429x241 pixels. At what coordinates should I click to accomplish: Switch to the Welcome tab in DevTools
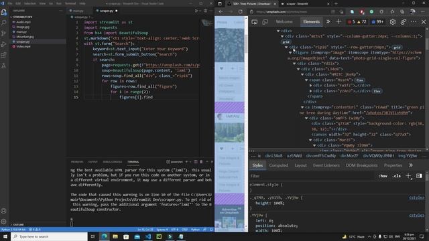point(284,21)
